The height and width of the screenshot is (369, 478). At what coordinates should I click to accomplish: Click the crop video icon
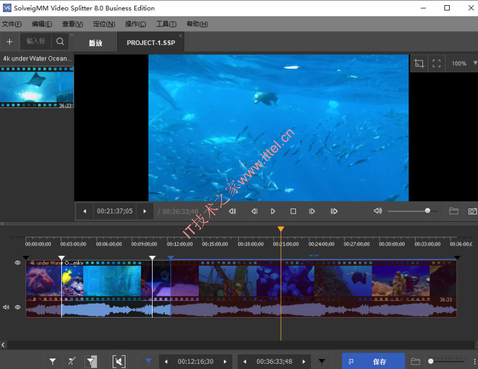tap(419, 64)
